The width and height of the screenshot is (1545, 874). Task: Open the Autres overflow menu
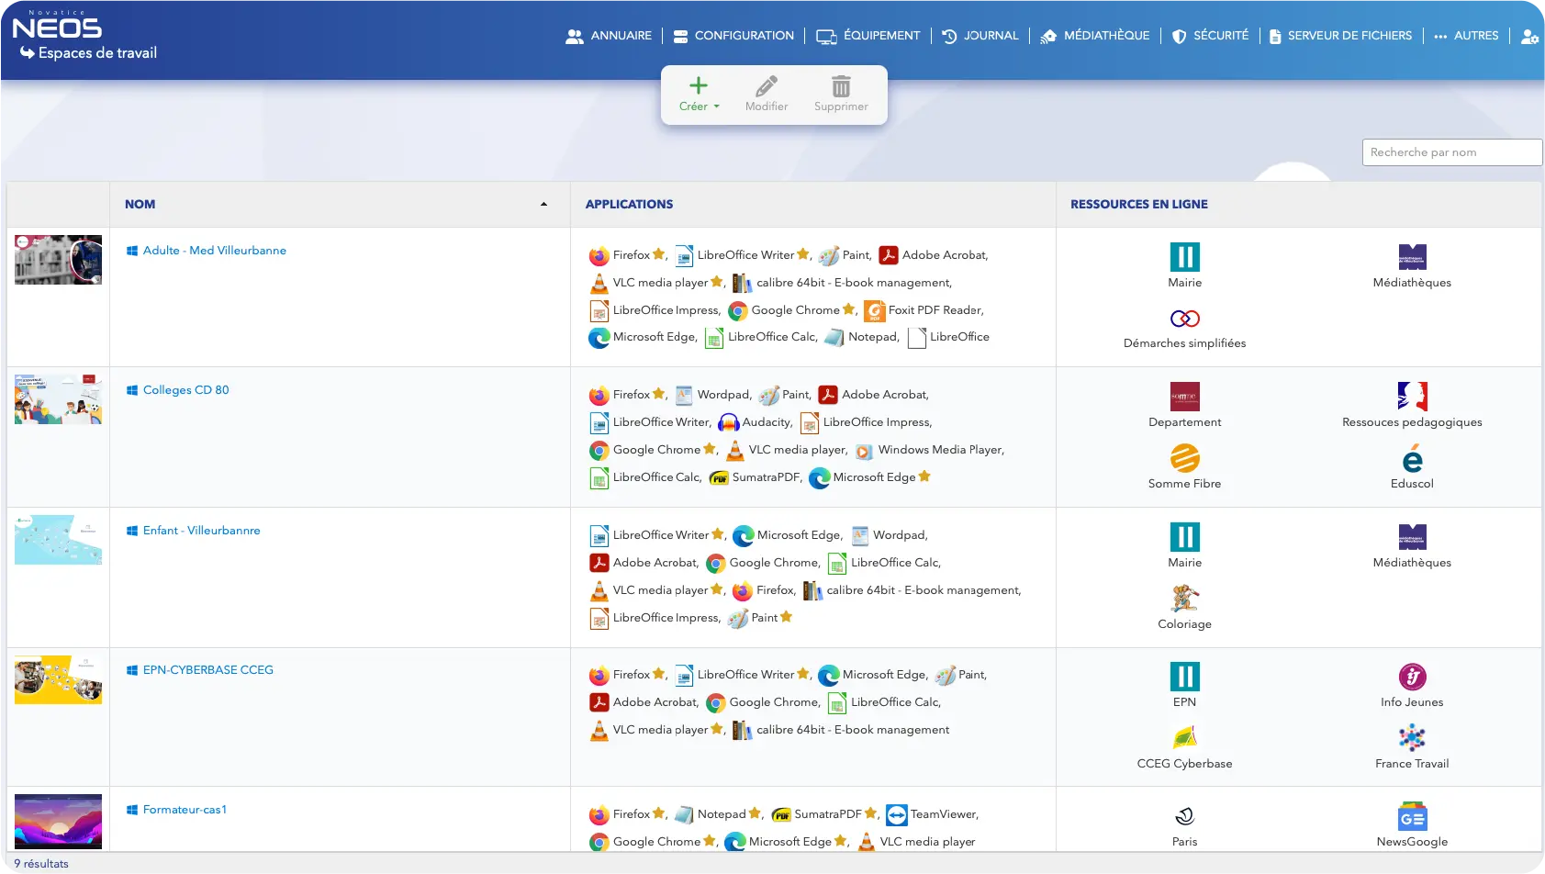pyautogui.click(x=1467, y=36)
